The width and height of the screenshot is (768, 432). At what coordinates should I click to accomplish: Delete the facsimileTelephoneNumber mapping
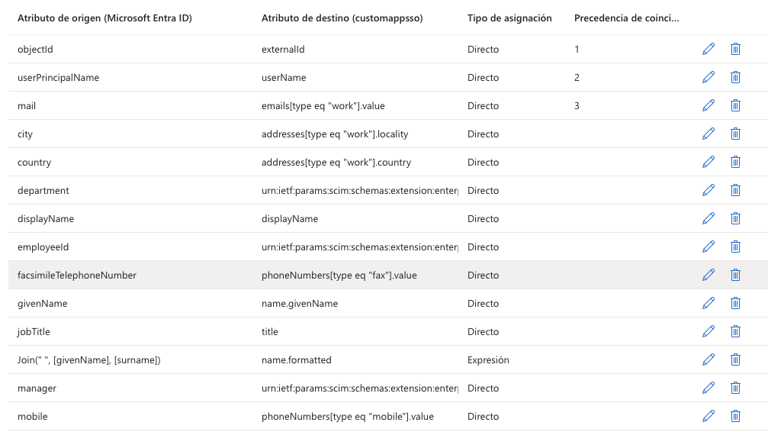pos(735,275)
